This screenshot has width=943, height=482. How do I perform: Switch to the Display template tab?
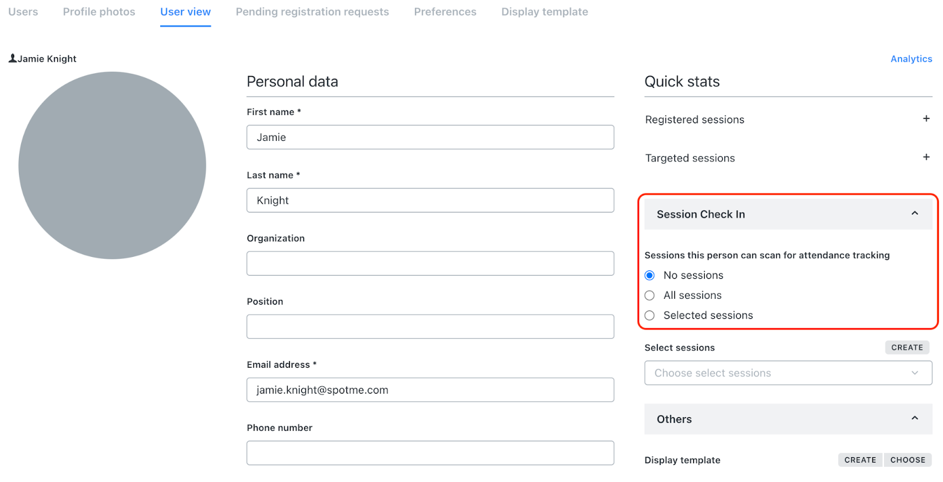[x=544, y=11]
